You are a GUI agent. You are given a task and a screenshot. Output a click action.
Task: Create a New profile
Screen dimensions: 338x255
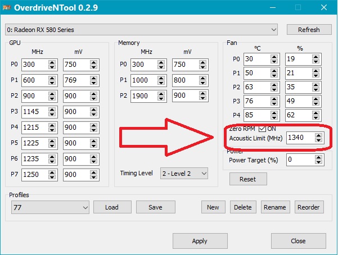point(213,207)
